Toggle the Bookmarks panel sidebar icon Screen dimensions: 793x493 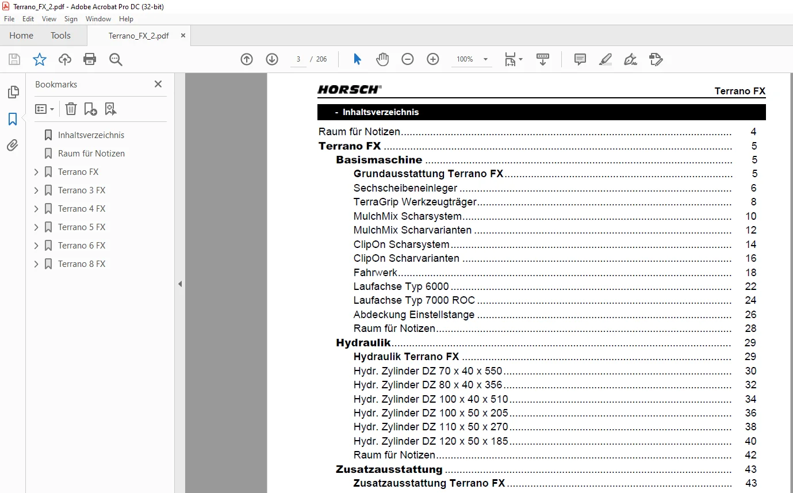(x=13, y=119)
